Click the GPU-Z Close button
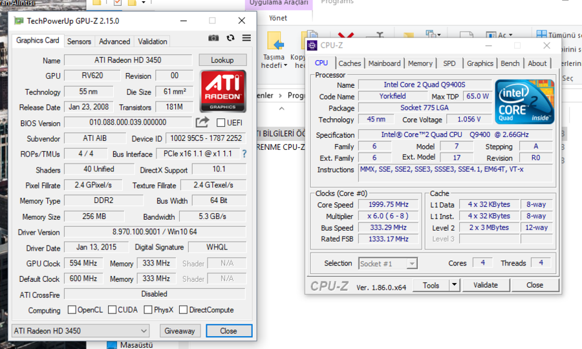The width and height of the screenshot is (582, 349). pyautogui.click(x=229, y=331)
